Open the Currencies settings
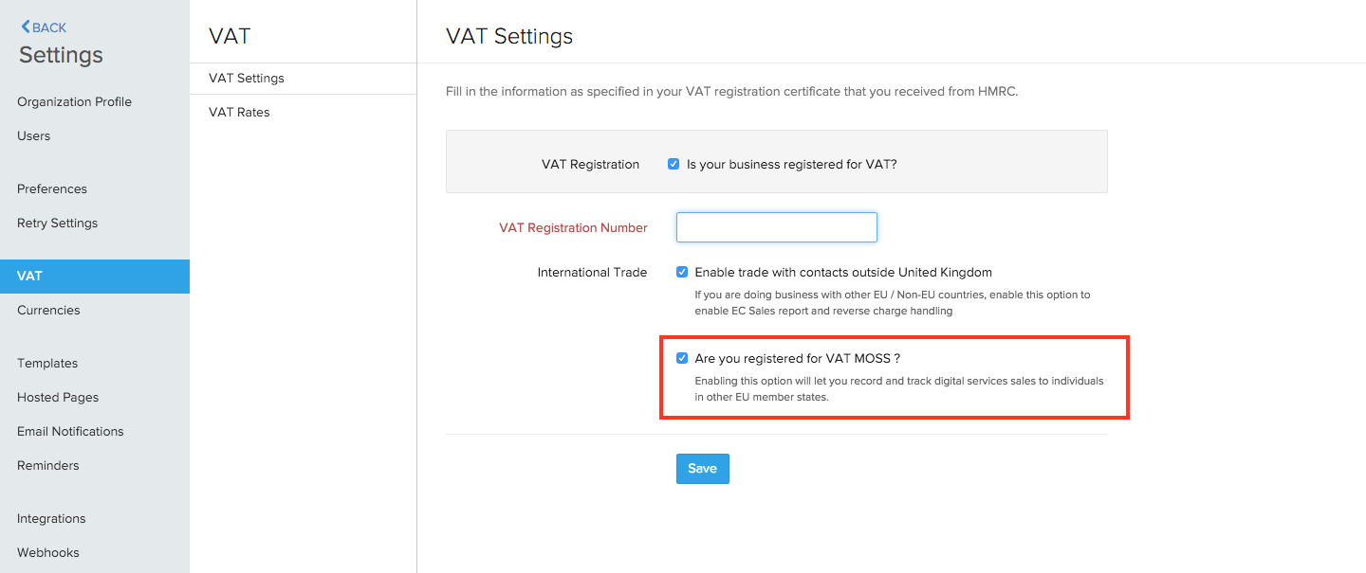Viewport: 1366px width, 573px height. (x=48, y=310)
